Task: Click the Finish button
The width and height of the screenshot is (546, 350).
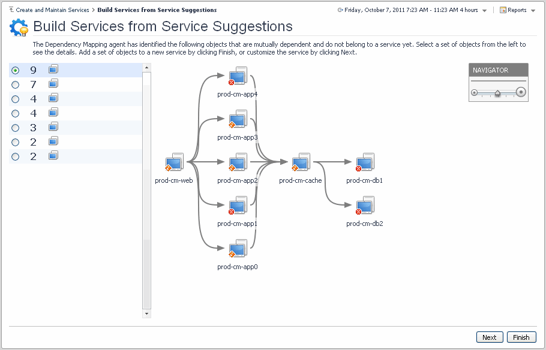Action: (521, 337)
